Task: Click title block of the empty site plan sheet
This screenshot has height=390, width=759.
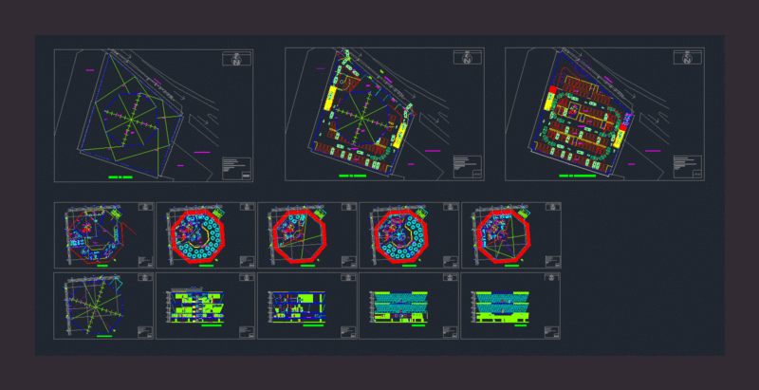Action: (x=236, y=168)
